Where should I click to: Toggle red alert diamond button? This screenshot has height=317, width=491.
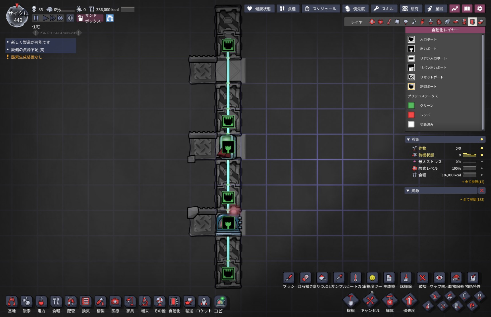click(70, 18)
